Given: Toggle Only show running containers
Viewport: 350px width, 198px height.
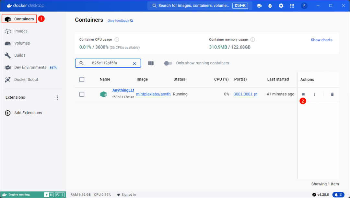Looking at the screenshot, I should click(168, 63).
